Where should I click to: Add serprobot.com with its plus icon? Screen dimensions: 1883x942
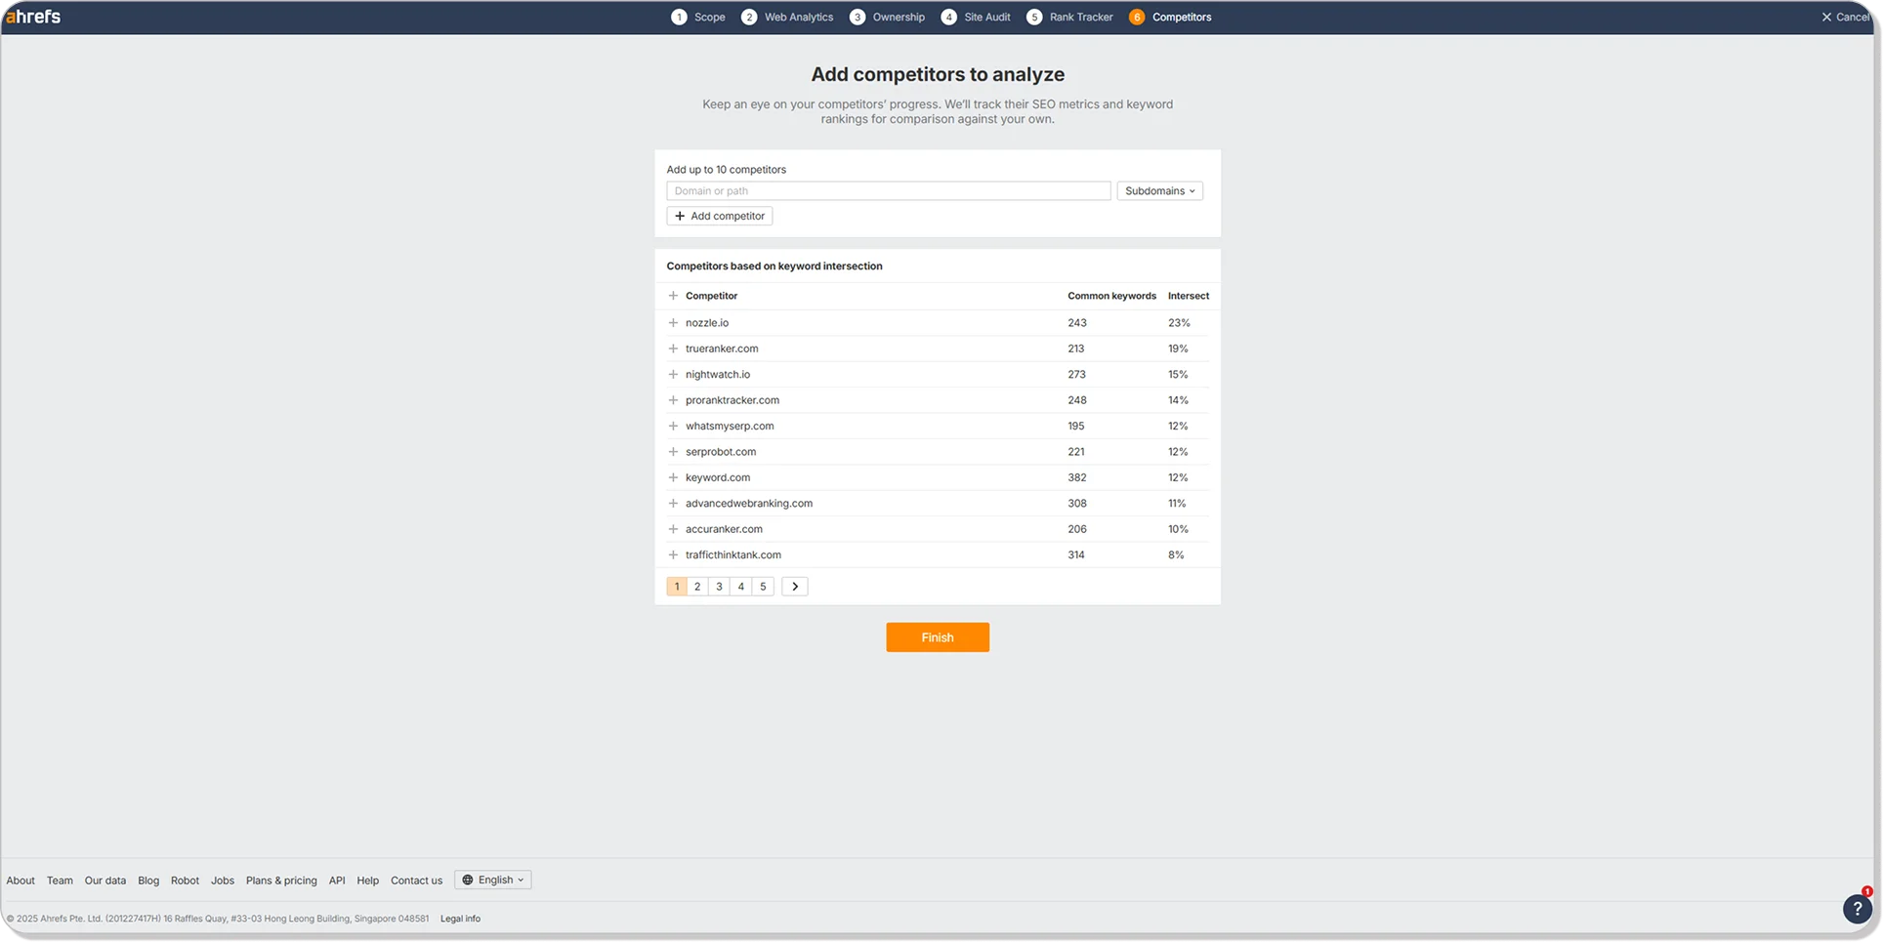click(673, 452)
